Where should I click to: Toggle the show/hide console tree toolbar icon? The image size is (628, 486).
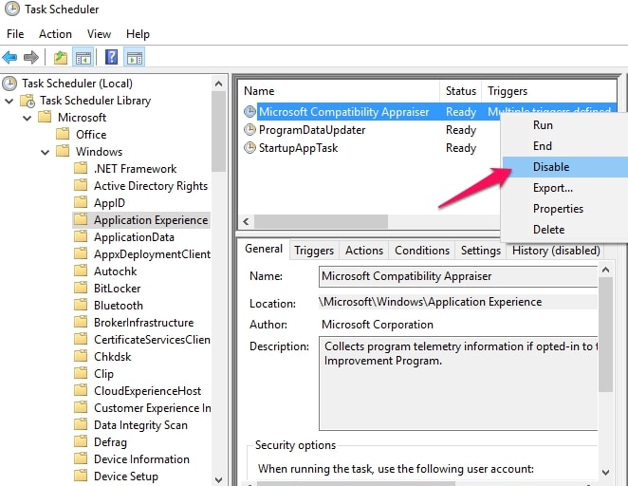point(83,58)
